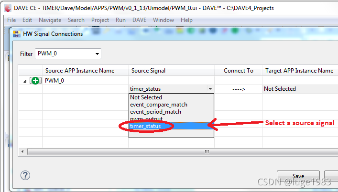
Task: Click the HW Signal Connections dialog icon
Action: pos(17,34)
